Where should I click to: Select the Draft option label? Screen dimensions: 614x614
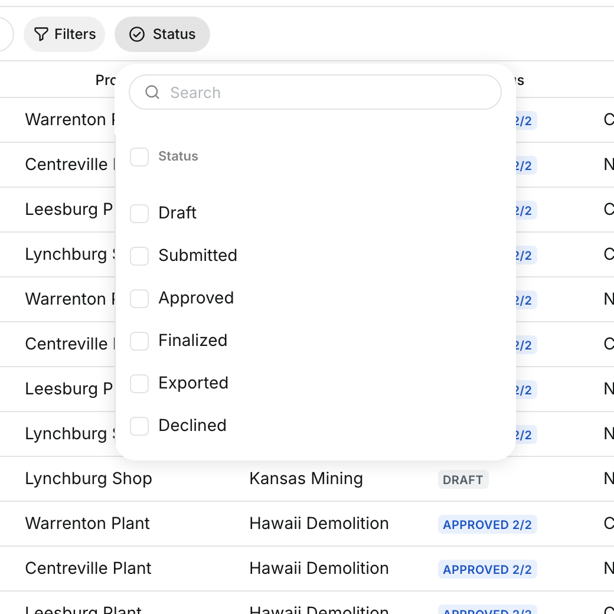177,213
